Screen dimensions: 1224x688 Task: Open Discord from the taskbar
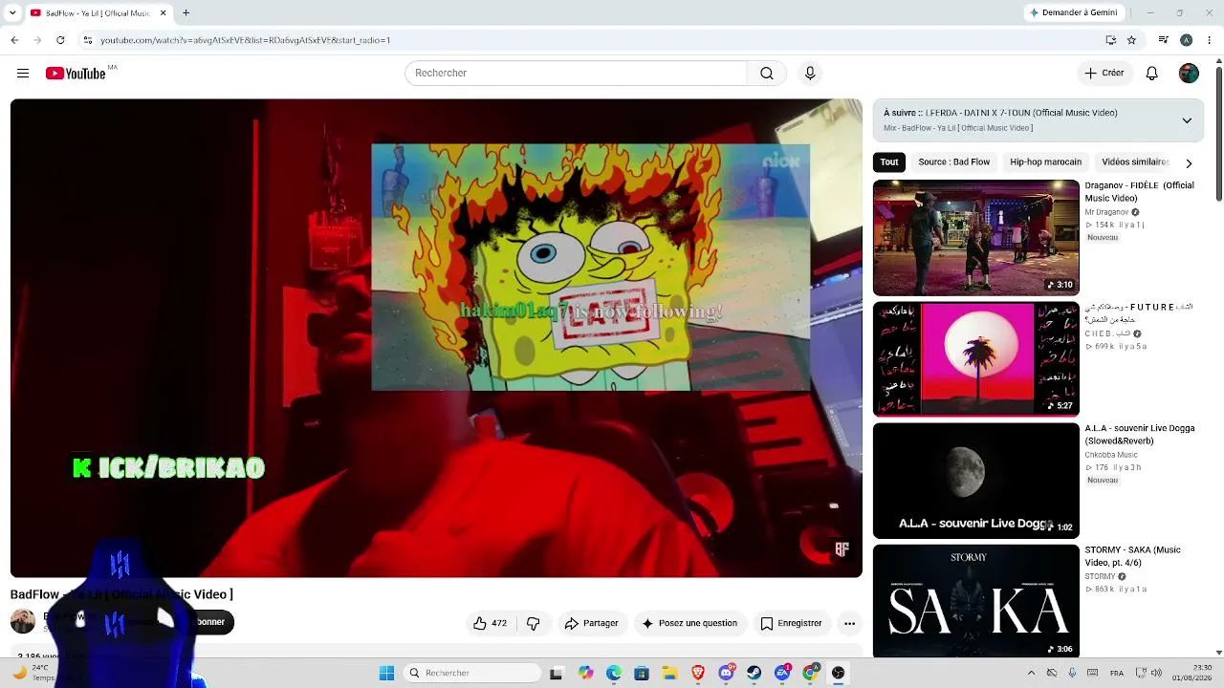point(727,673)
